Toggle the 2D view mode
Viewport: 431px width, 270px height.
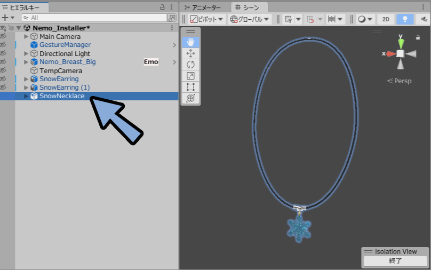(x=385, y=19)
